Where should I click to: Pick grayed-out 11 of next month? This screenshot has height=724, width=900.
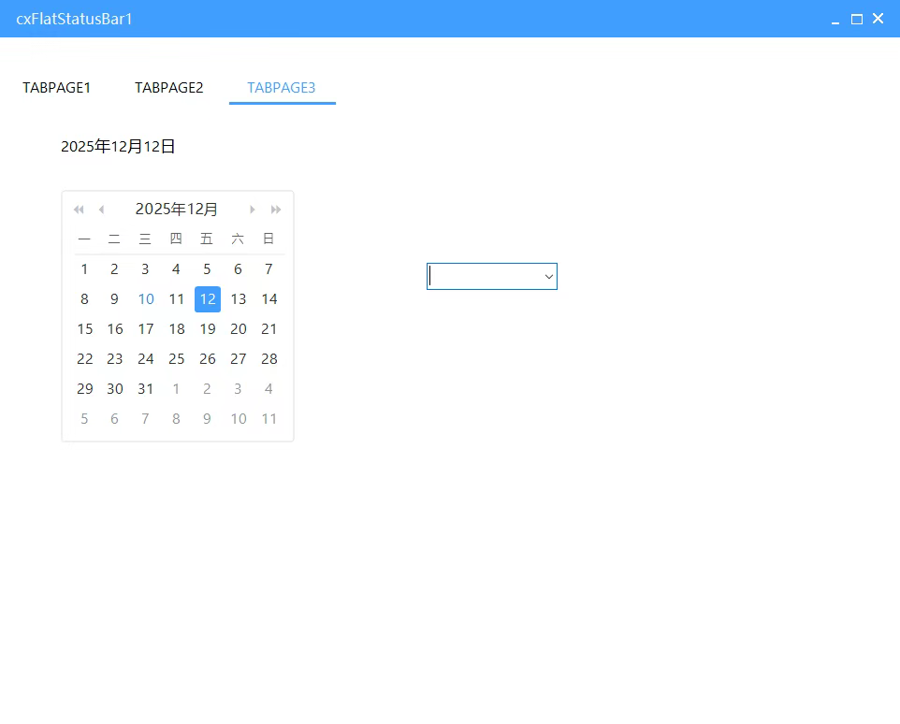point(269,419)
